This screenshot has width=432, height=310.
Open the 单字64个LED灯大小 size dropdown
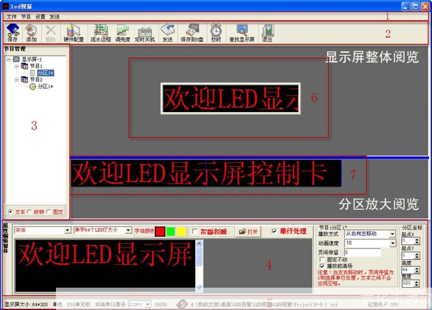[129, 230]
